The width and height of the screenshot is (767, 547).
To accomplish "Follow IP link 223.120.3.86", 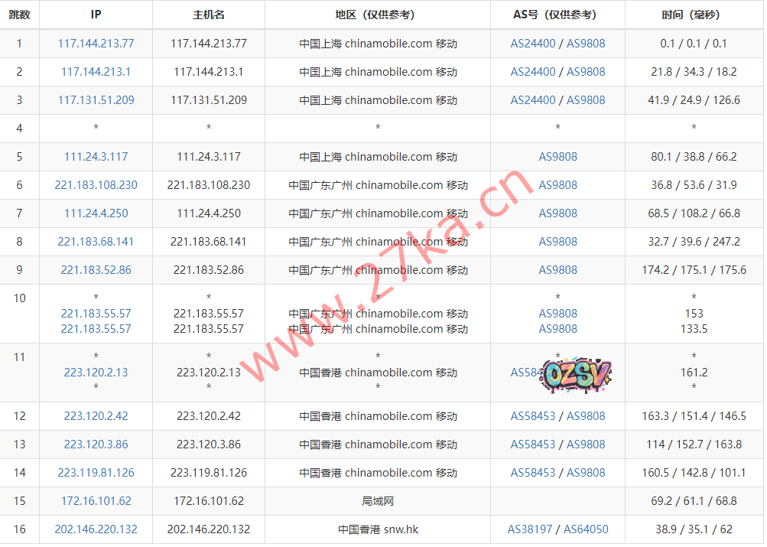I will tap(96, 444).
